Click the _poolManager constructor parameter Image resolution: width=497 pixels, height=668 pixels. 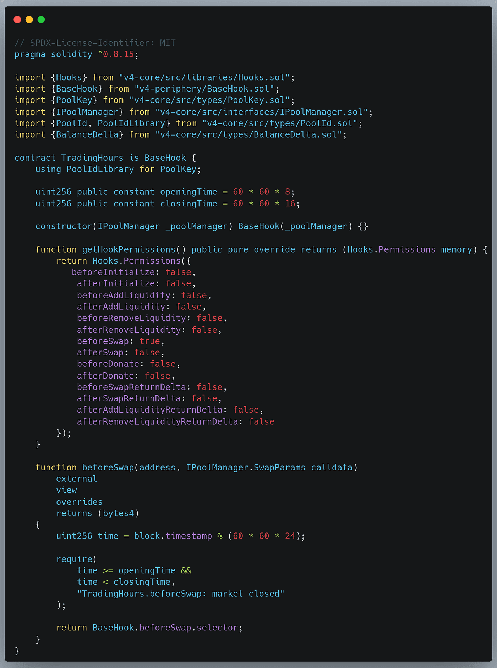pyautogui.click(x=196, y=226)
